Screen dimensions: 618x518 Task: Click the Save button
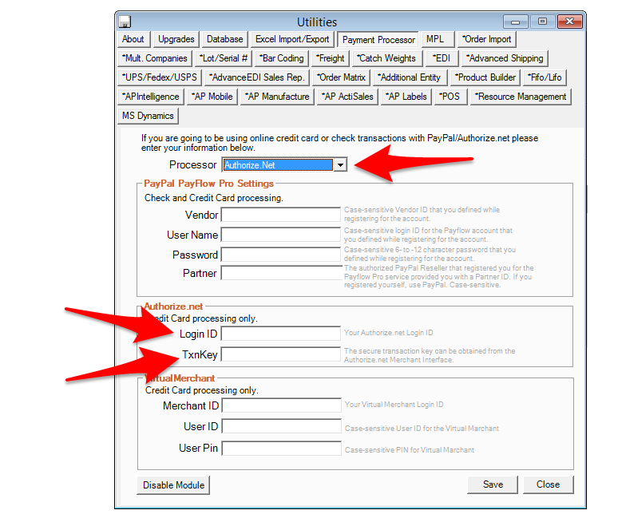coord(493,484)
